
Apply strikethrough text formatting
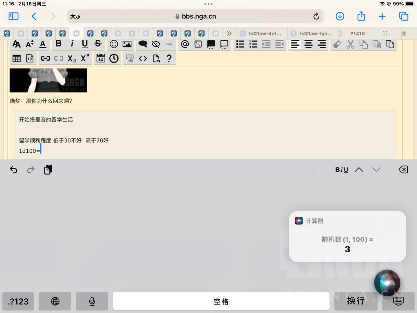tap(98, 44)
